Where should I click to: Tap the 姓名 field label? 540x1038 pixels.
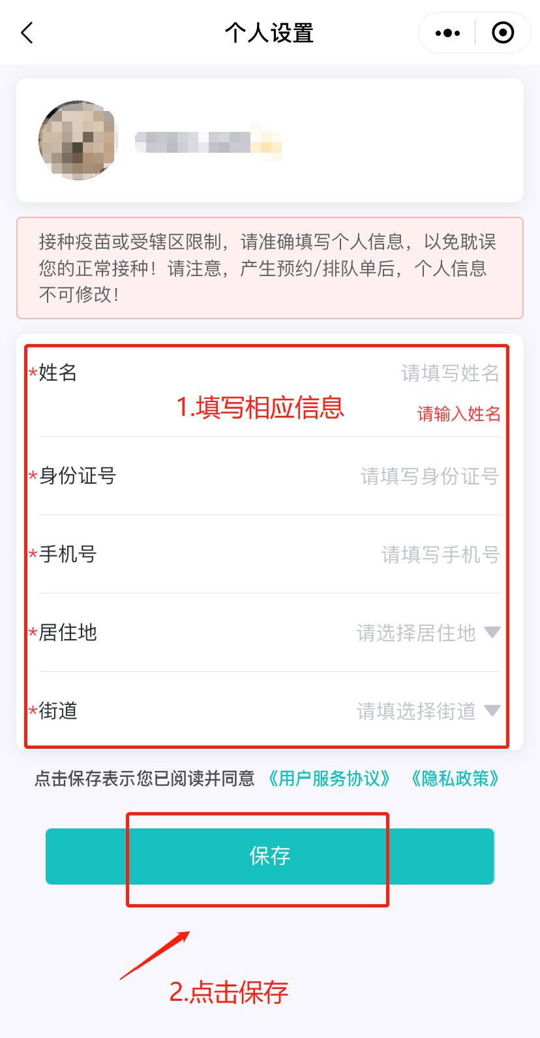pos(57,373)
